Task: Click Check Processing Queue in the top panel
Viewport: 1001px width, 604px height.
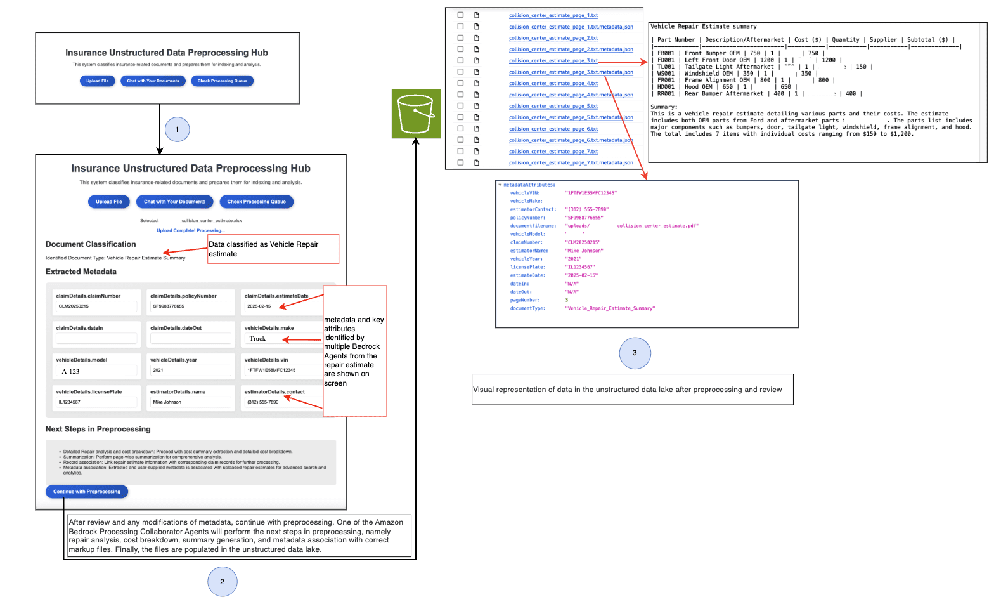Action: click(222, 81)
